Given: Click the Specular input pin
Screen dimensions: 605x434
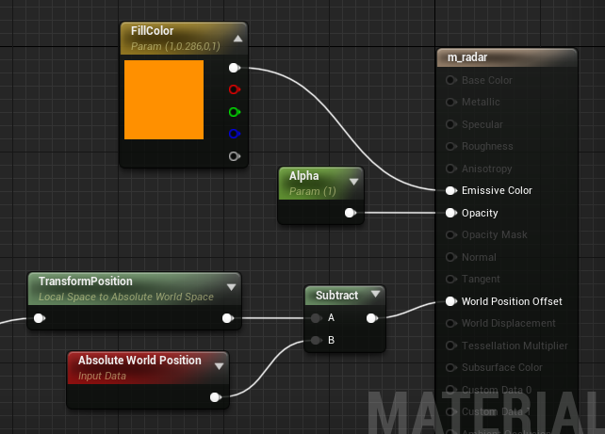Looking at the screenshot, I should (x=450, y=124).
